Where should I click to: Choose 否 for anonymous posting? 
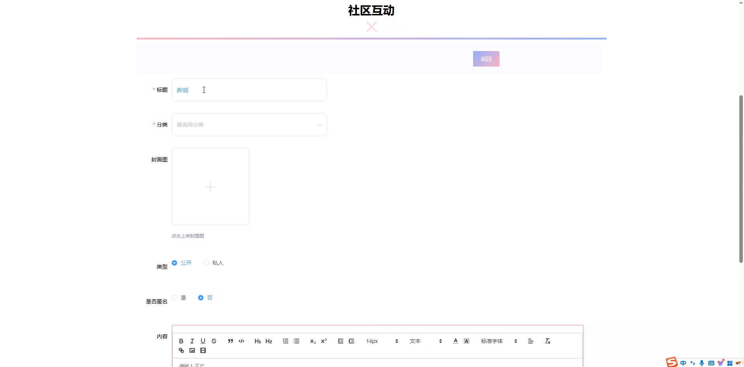point(205,298)
